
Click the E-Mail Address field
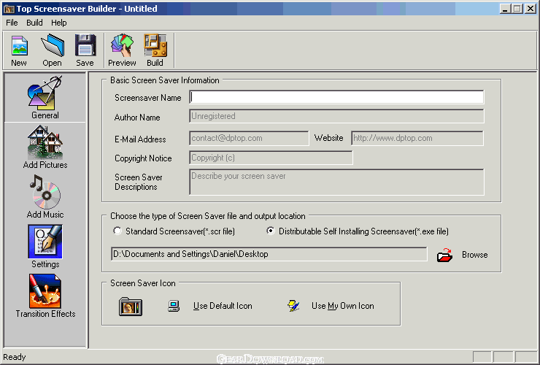click(x=249, y=138)
